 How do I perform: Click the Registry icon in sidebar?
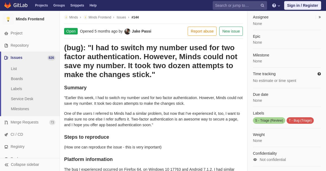(x=6, y=147)
